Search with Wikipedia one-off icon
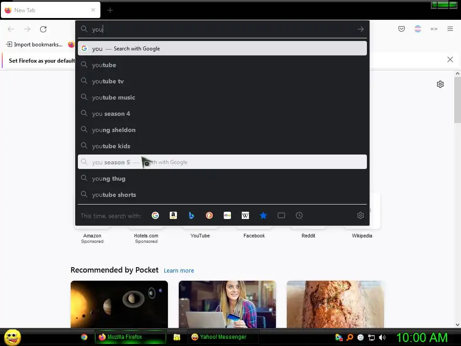 coord(245,216)
